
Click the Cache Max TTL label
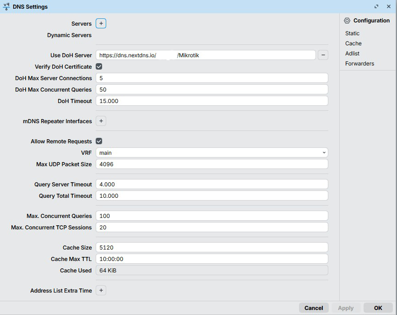pyautogui.click(x=71, y=259)
